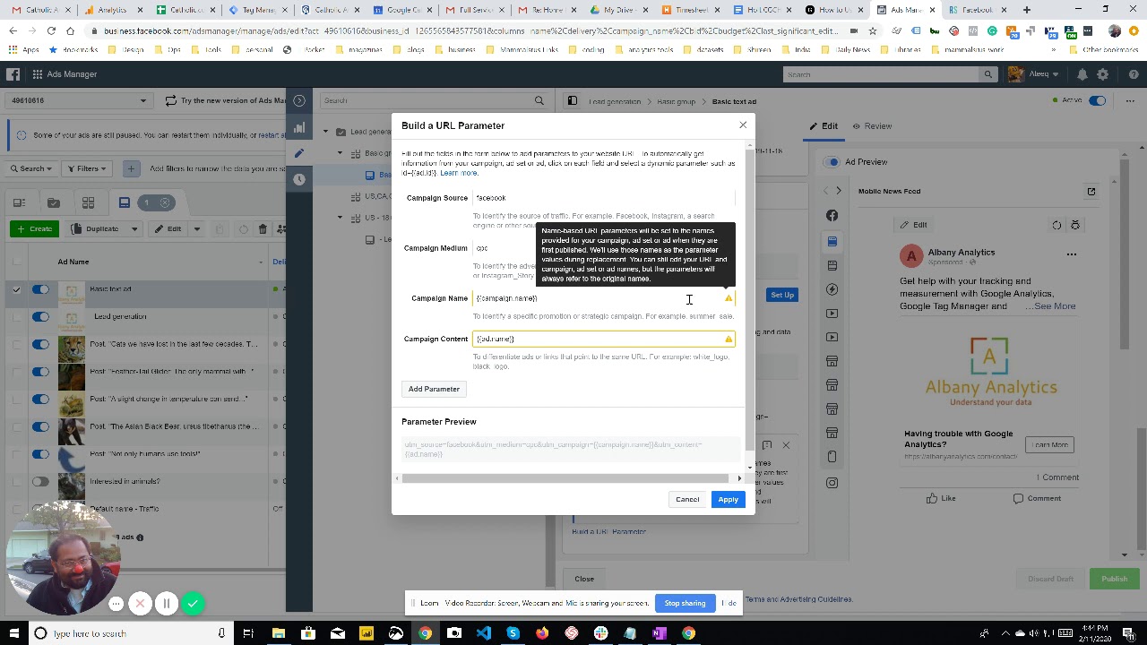Open Learn more link in dialog
Viewport: 1147px width, 645px height.
pyautogui.click(x=459, y=173)
